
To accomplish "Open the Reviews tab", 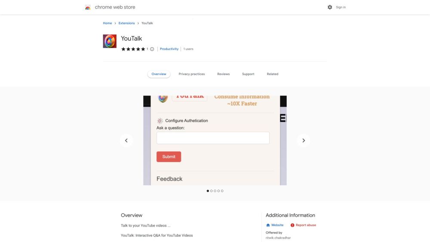I will pyautogui.click(x=224, y=74).
